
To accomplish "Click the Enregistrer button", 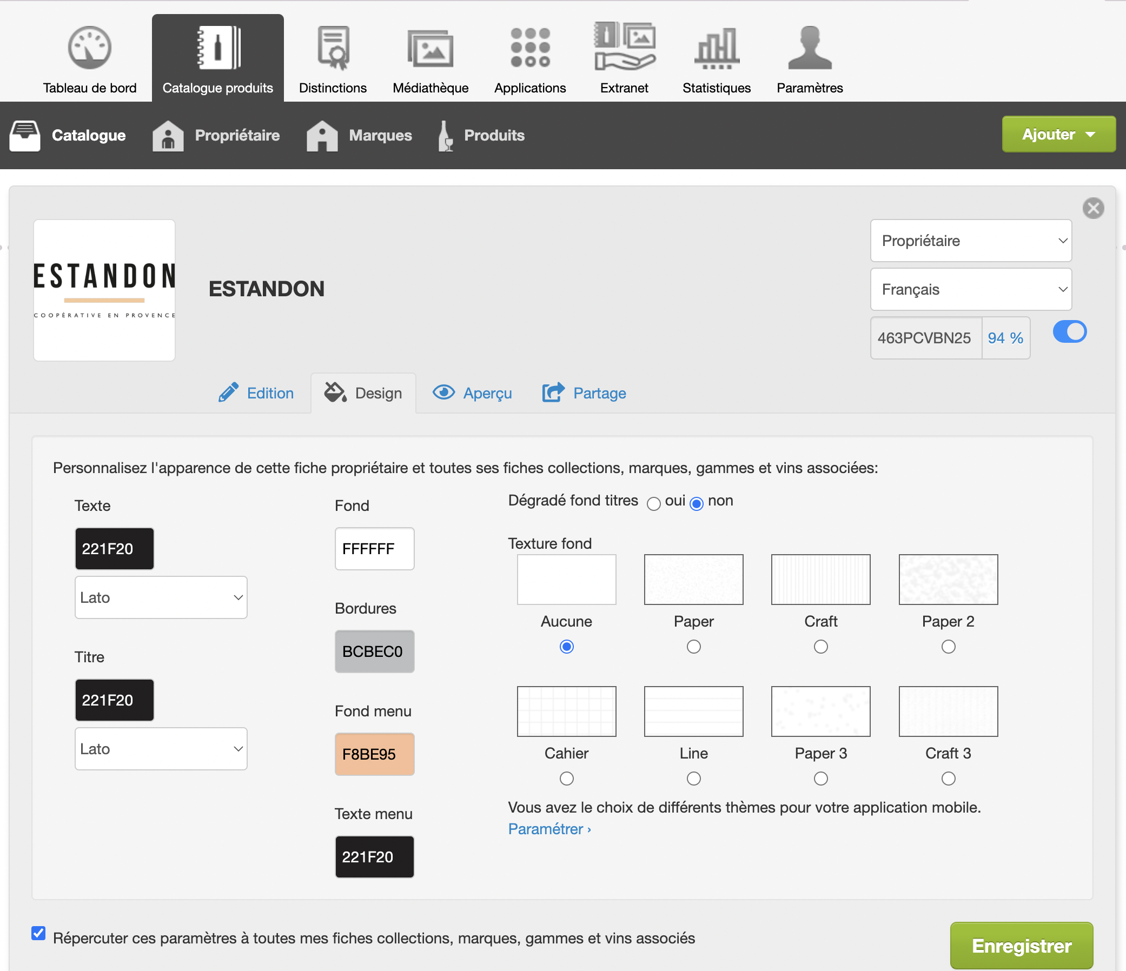I will click(1022, 946).
